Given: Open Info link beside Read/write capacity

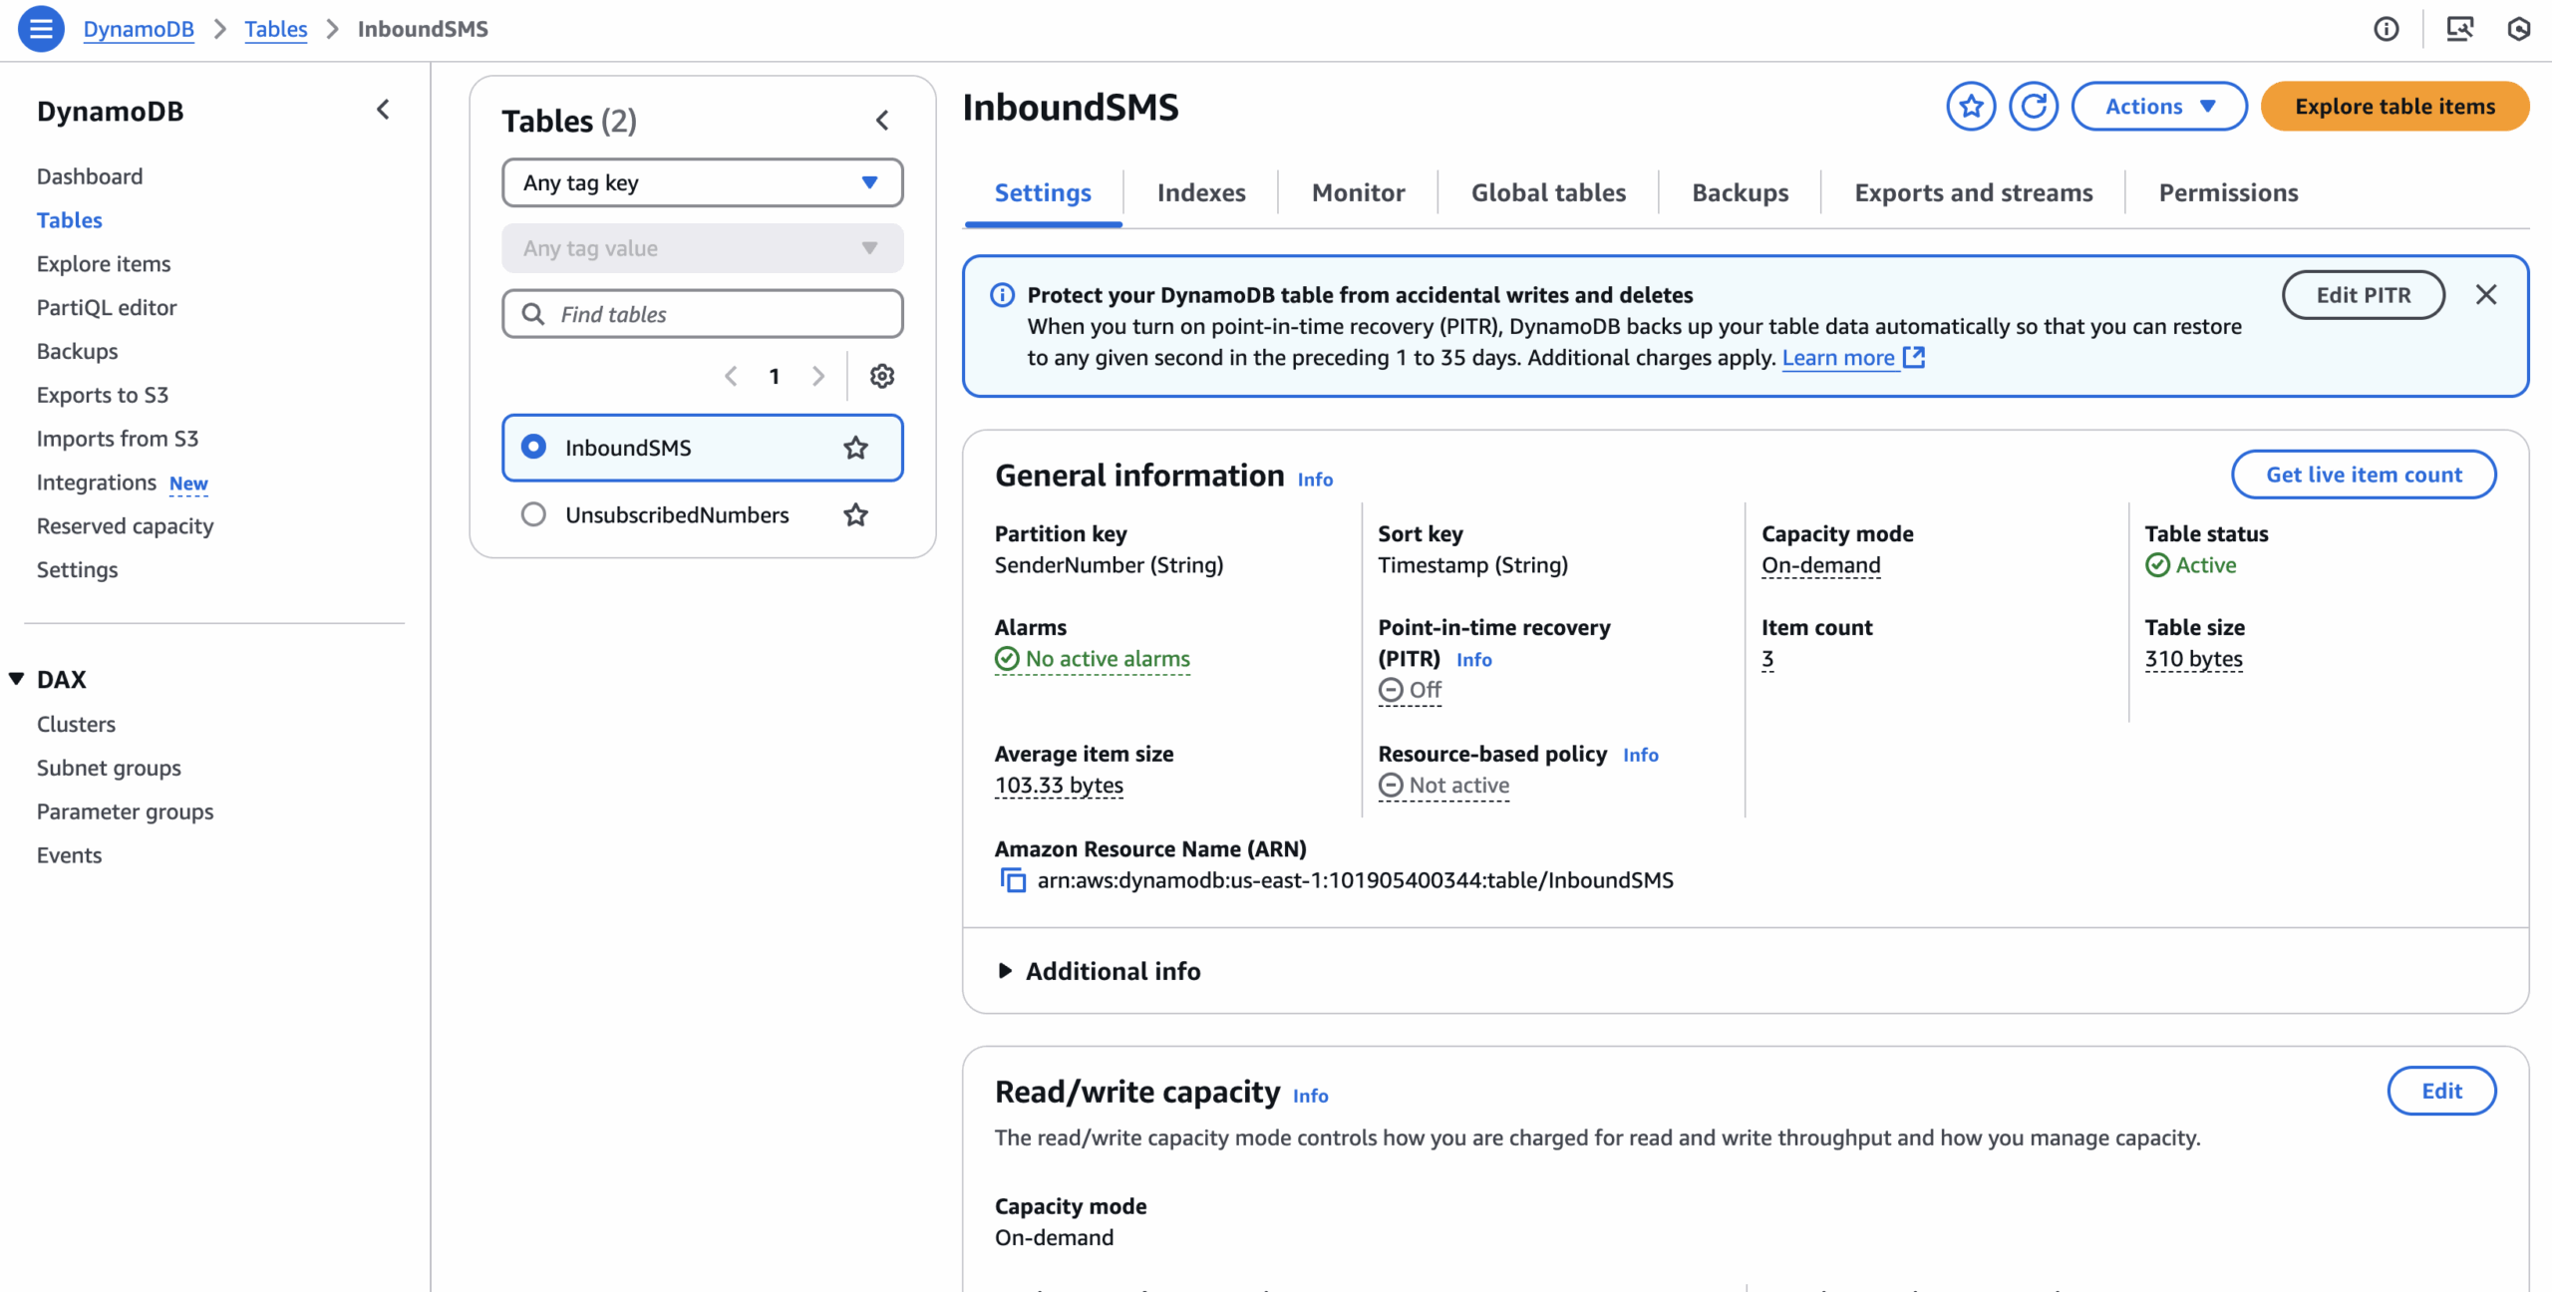Looking at the screenshot, I should pyautogui.click(x=1310, y=1096).
